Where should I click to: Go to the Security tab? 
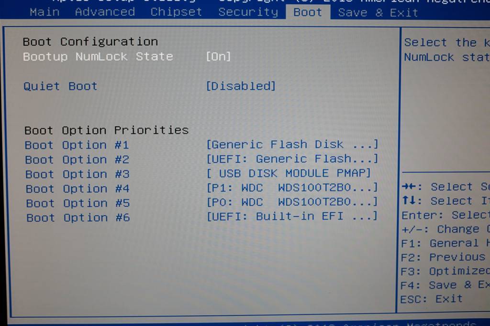tap(248, 12)
